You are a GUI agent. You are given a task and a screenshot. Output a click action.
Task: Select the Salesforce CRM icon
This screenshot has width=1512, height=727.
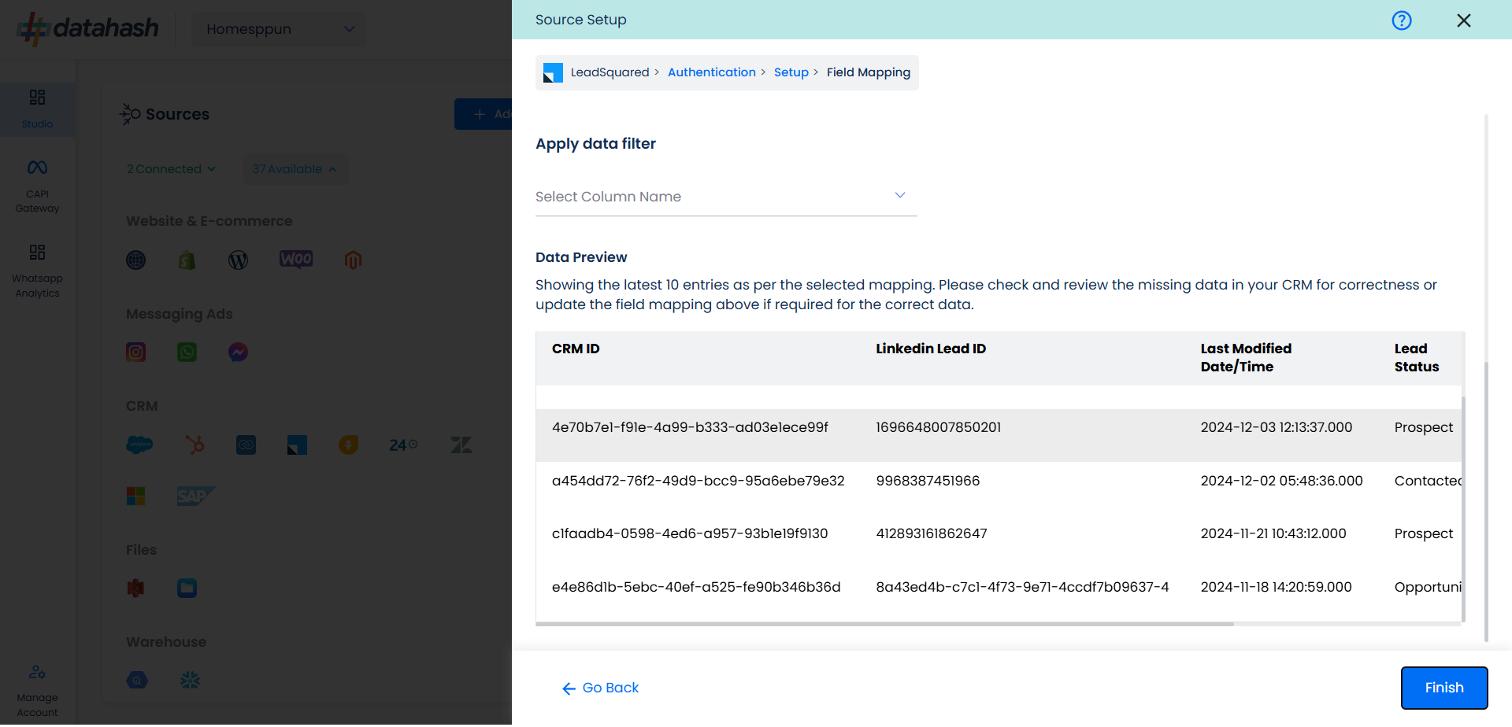click(139, 445)
